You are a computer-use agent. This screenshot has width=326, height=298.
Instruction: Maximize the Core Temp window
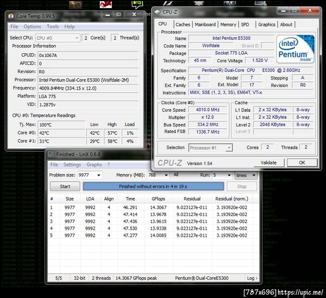click(x=118, y=15)
